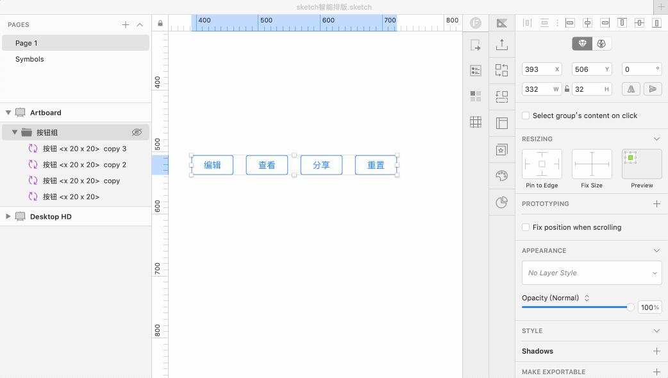Image resolution: width=668 pixels, height=378 pixels.
Task: Enable Fix position when scrolling
Action: (526, 227)
